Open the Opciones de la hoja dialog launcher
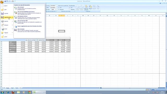This screenshot has width=167, height=94. [x=75, y=11]
